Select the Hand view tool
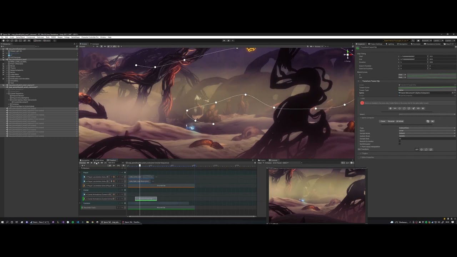The image size is (457, 257). click(4, 41)
